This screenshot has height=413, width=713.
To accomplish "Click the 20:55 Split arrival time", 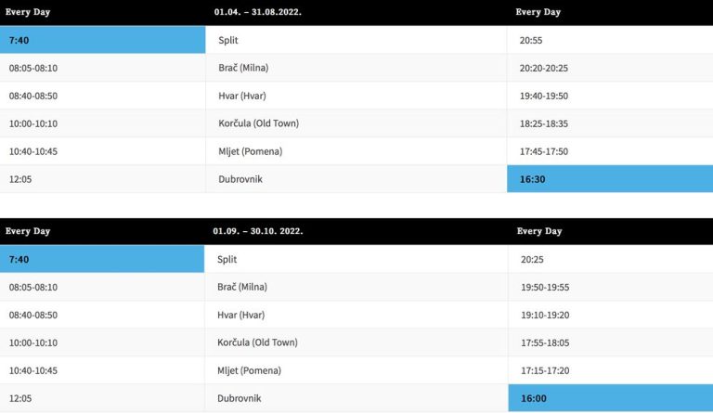I will pos(531,40).
